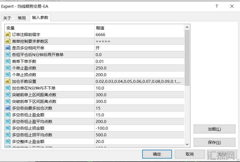Screen dimensions: 240x162
Task: Click the double icon beside 加仓单在N分钟内不下单
Action: click(8, 88)
